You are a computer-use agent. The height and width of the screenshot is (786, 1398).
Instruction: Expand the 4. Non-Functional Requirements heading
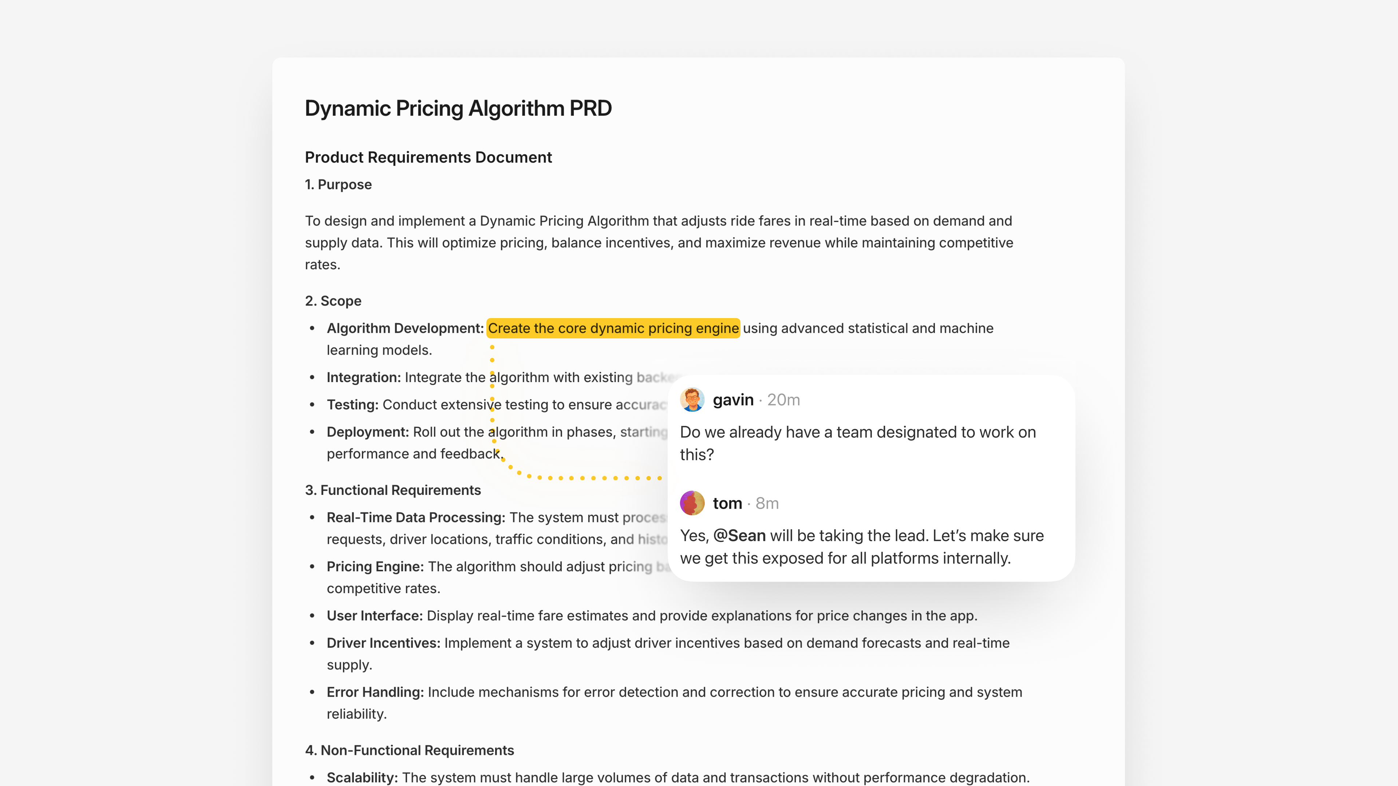(x=409, y=750)
